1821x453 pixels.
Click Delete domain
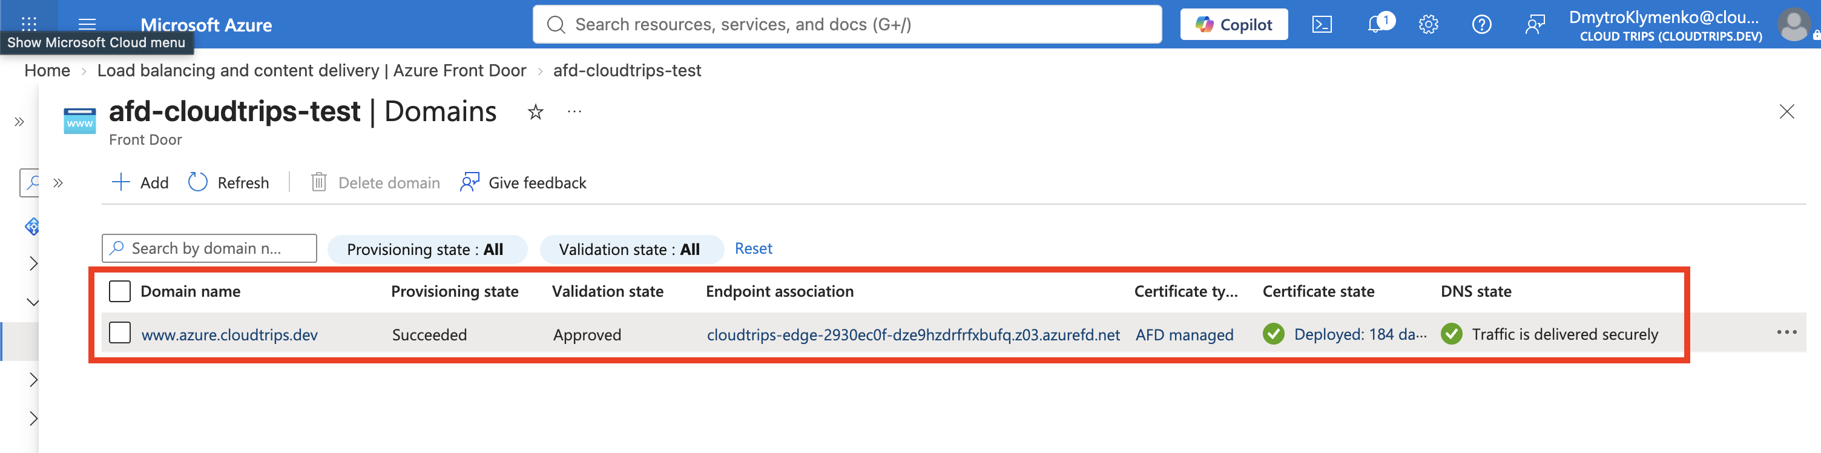tap(375, 183)
